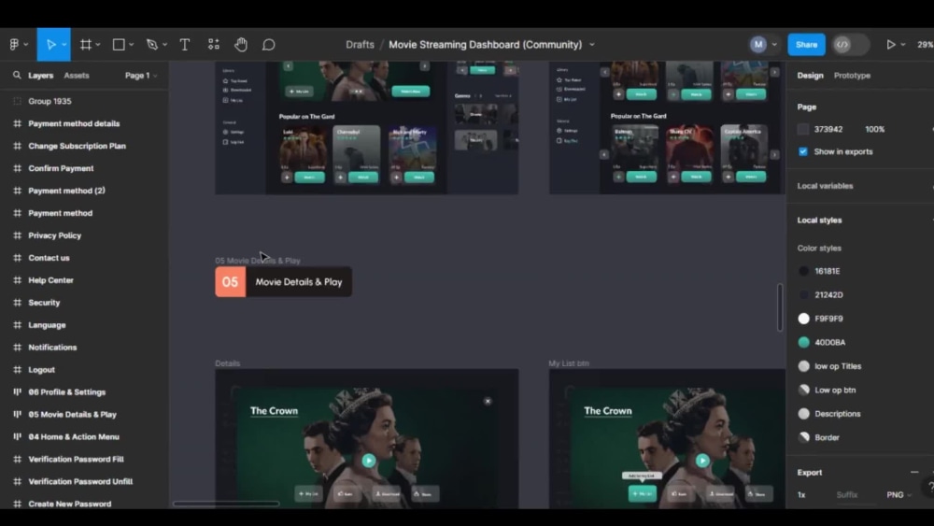Open the Page 1 pages dropdown

click(x=141, y=75)
